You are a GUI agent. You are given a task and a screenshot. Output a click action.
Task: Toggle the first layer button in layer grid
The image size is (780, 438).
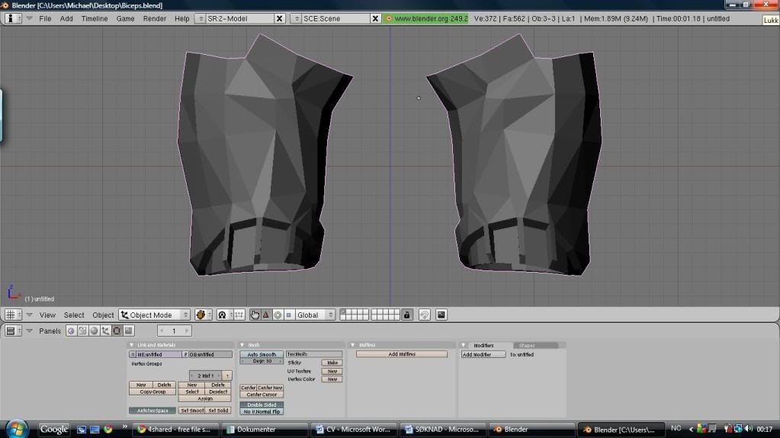pyautogui.click(x=343, y=312)
